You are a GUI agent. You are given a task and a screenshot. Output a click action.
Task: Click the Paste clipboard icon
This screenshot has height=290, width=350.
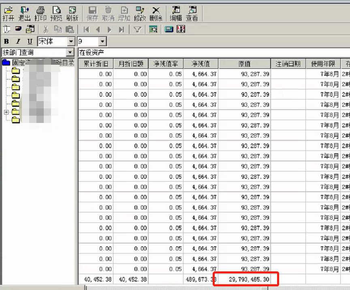(x=70, y=29)
